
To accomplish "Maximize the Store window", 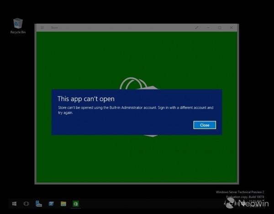I will [220, 27].
